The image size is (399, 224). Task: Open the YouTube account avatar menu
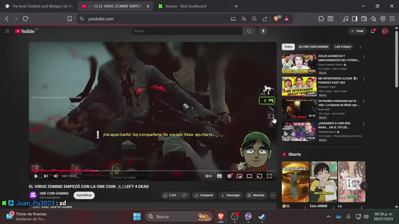point(385,31)
